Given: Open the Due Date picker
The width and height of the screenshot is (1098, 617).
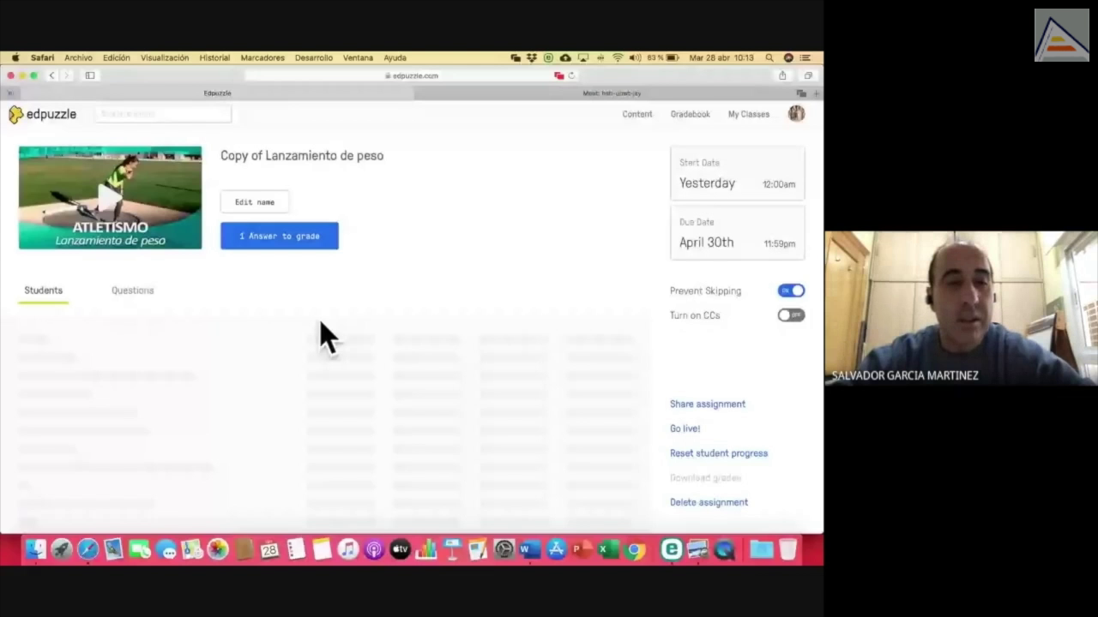Looking at the screenshot, I should (738, 233).
